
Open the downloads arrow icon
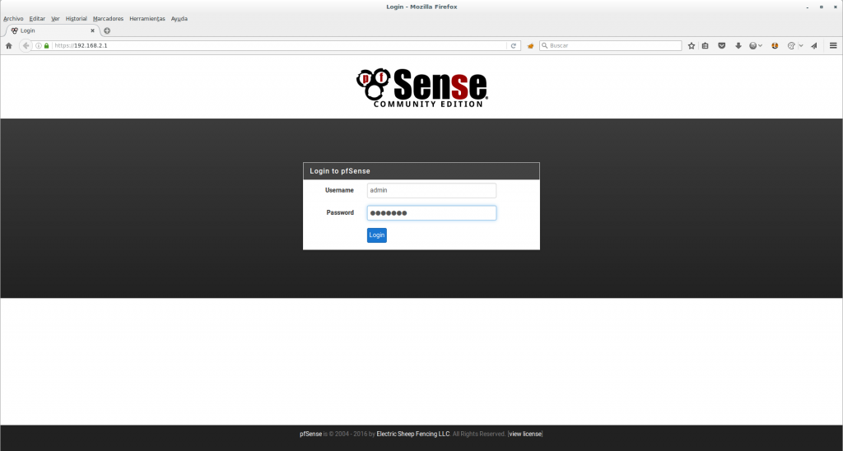[x=738, y=46]
